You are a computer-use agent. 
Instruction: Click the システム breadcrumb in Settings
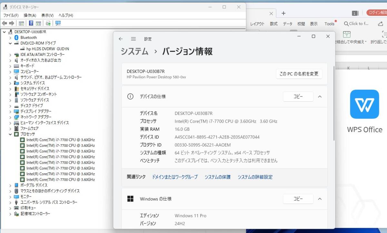134,51
